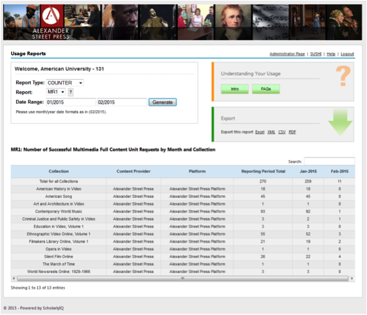Sort by Reporting Period Total column header

263,171
